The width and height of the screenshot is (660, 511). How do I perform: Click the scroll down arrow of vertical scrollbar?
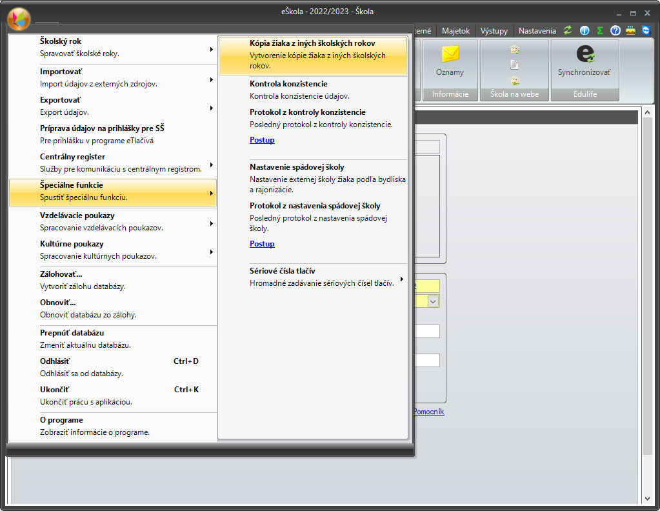pyautogui.click(x=647, y=499)
